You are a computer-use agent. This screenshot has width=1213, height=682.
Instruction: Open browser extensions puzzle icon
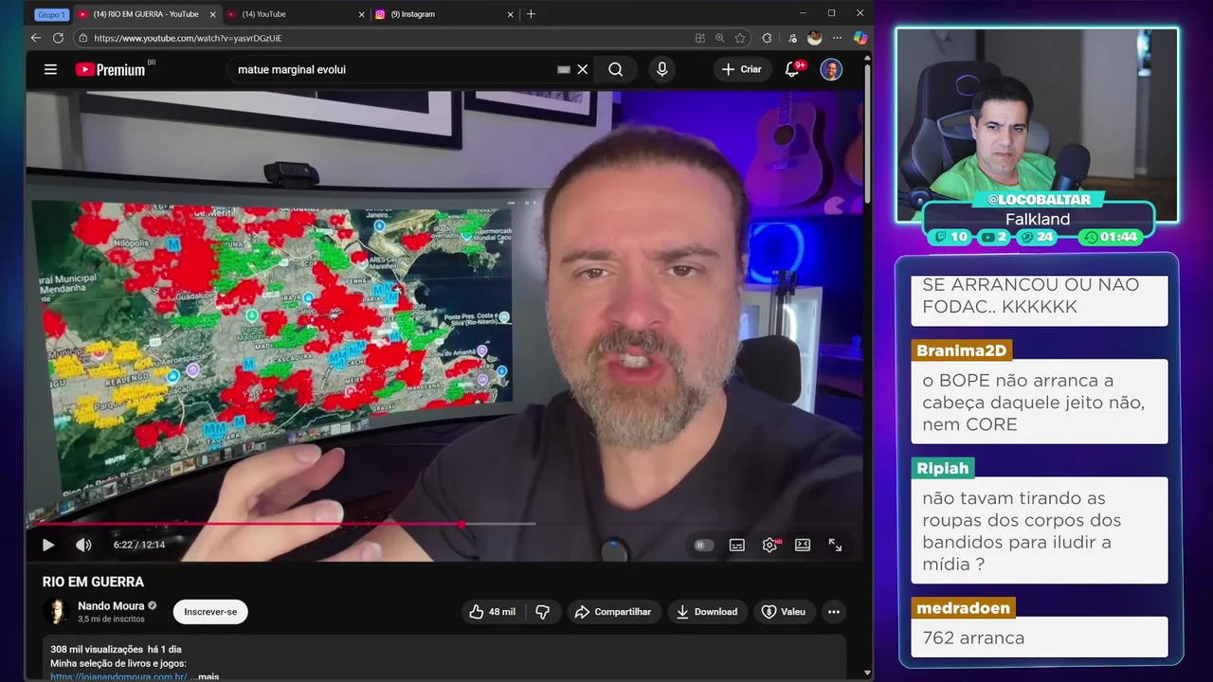(x=767, y=38)
